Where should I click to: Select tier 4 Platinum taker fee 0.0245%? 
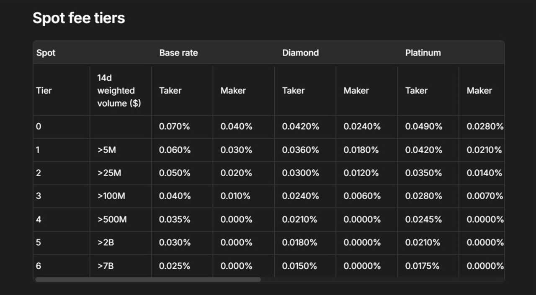pos(423,219)
